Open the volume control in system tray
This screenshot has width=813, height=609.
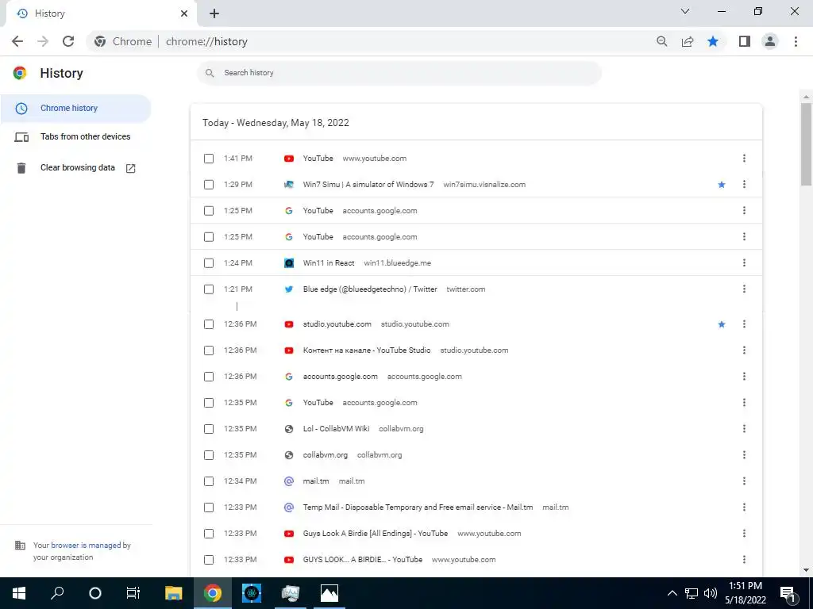[x=711, y=593]
